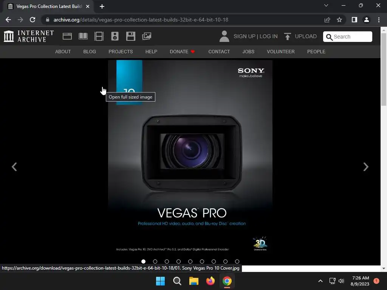Select the second carousel dot
The height and width of the screenshot is (290, 387).
155,261
